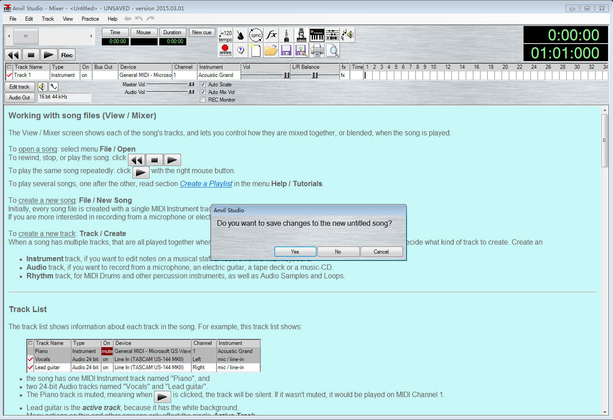
Task: Click measure 16 on the timeline ruler
Action: click(476, 67)
